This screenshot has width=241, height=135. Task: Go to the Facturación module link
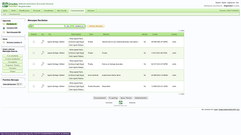pyautogui.click(x=218, y=6)
